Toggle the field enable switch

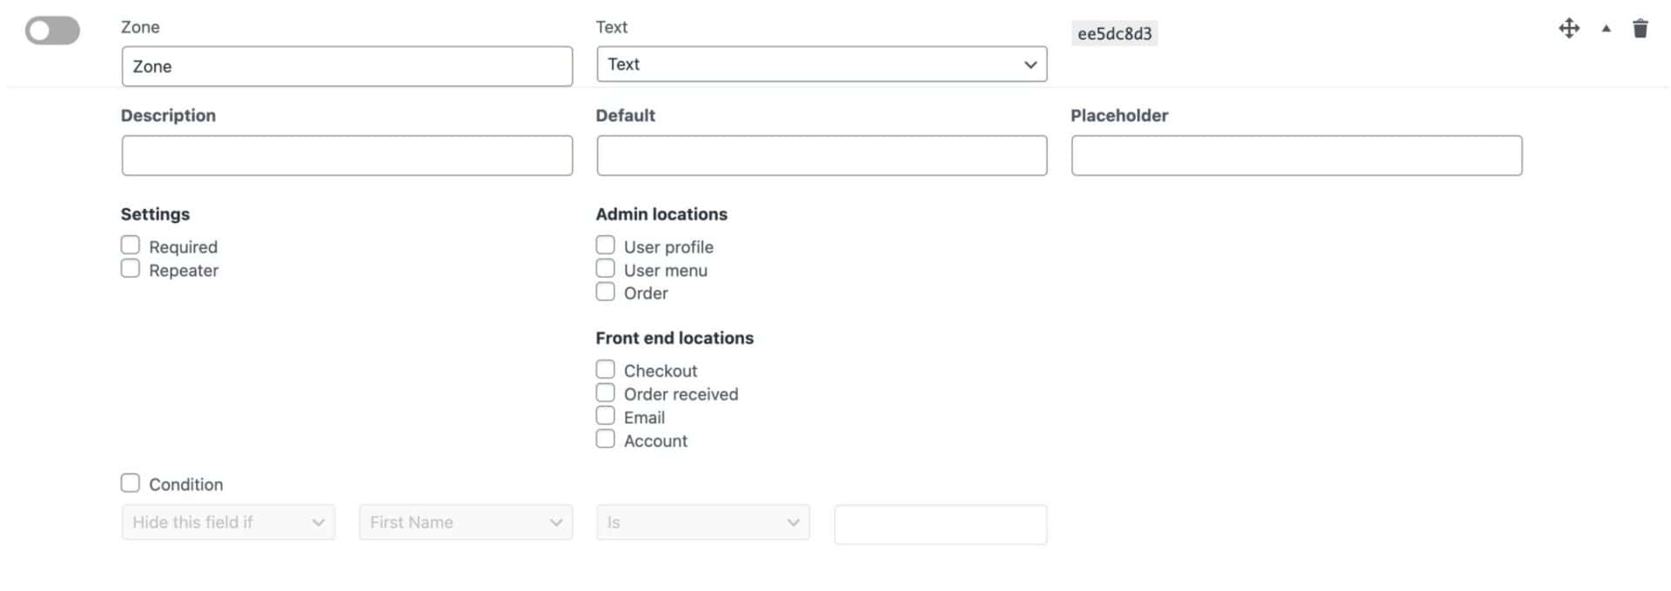(52, 30)
